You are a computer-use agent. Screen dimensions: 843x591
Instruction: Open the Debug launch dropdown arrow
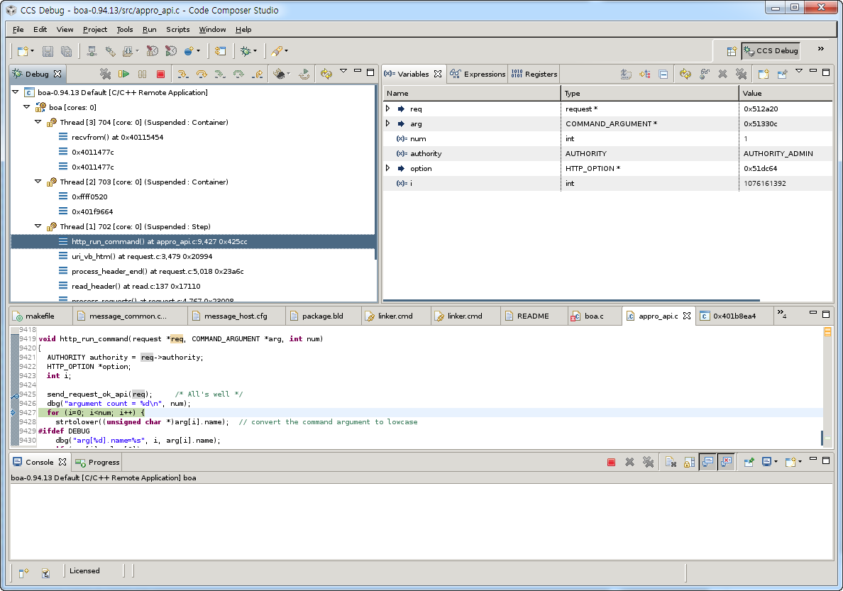tap(255, 51)
